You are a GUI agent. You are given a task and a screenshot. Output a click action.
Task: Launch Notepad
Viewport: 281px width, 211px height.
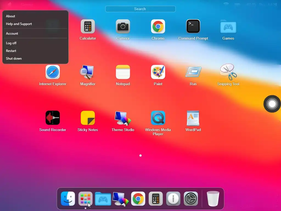123,72
